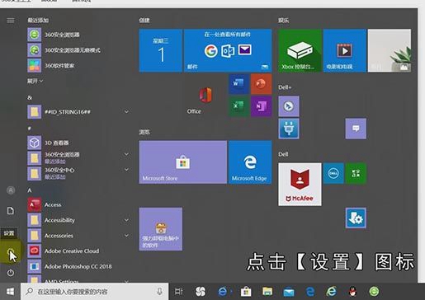Open the green tile beside Dell tile
Screen dimensions: 425x300
click(356, 173)
